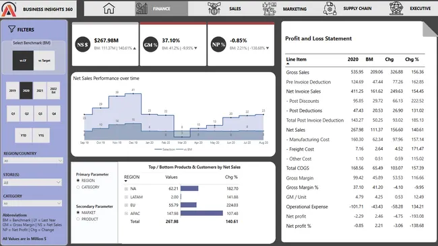Image resolution: width=438 pixels, height=246 pixels.
Task: Click the EU net sales bar
Action: (x=189, y=205)
